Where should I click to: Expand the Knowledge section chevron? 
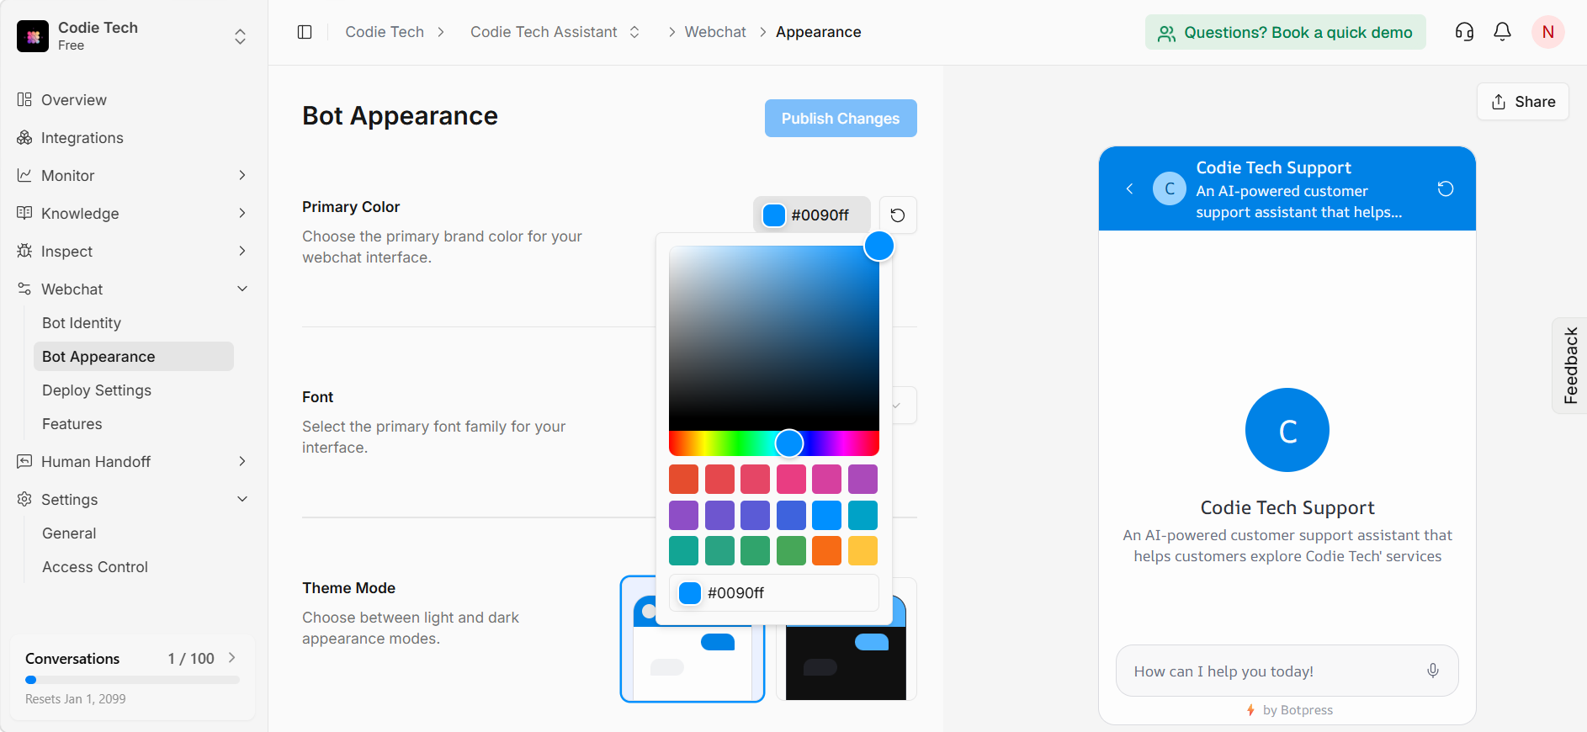[242, 213]
